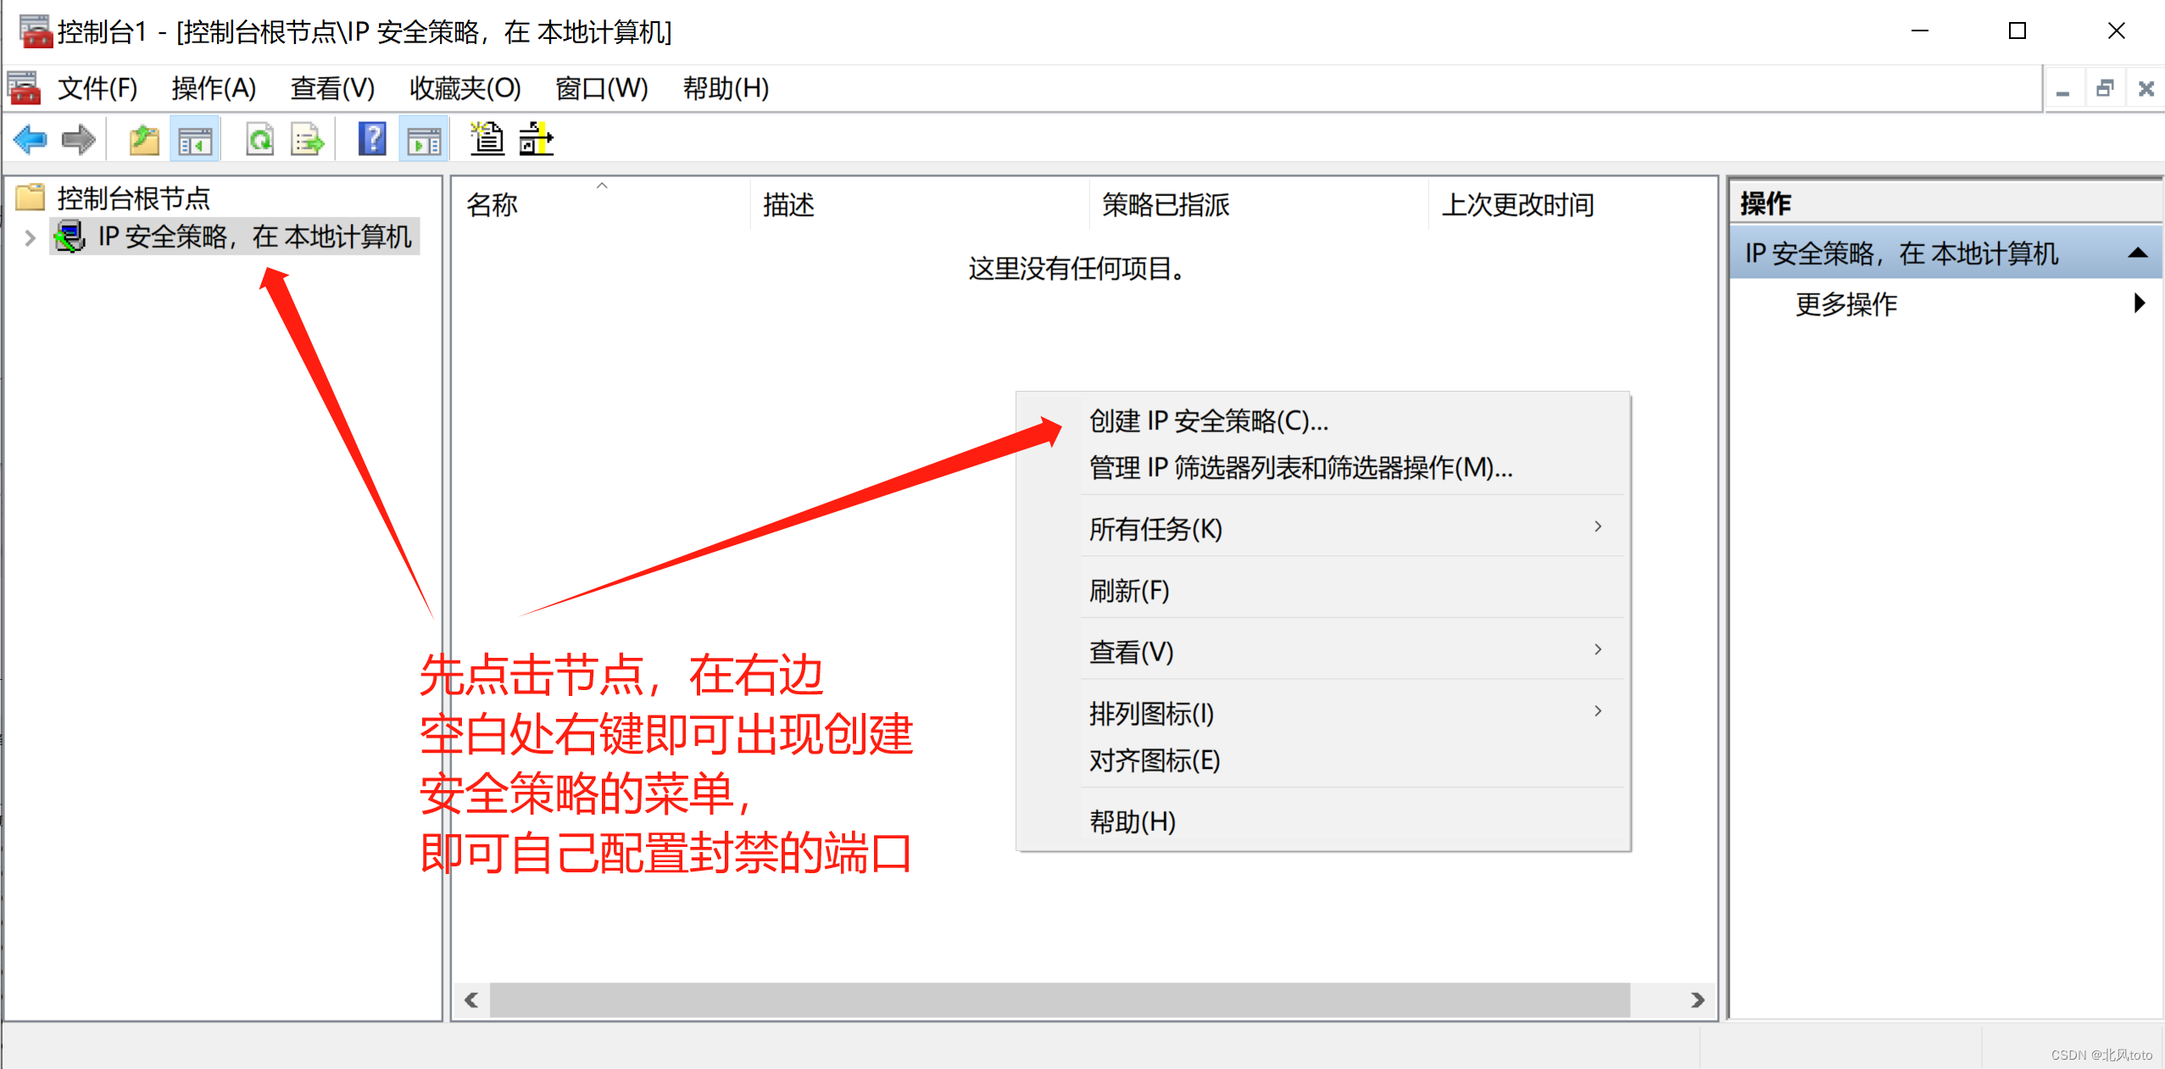
Task: Open the 操作(A) menu in menu bar
Action: pos(213,88)
